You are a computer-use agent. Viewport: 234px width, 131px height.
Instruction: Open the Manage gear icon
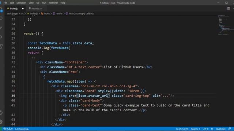(x=1, y=122)
